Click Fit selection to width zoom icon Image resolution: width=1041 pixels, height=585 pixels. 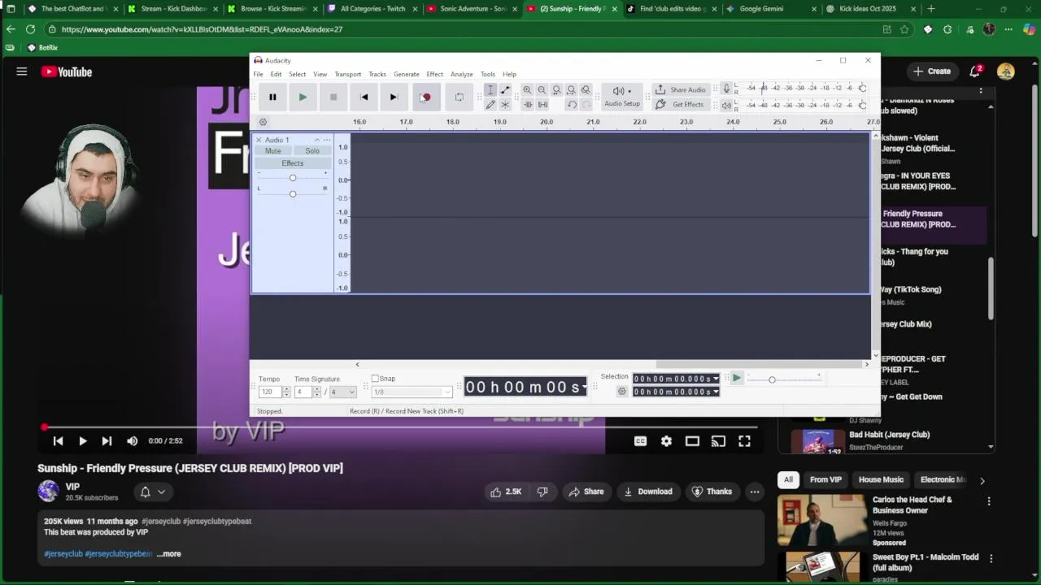click(x=556, y=90)
